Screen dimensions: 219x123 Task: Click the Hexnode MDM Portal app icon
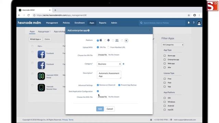[41, 76]
